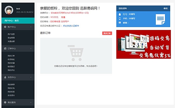
Task: Click the 您的等级是 注册用户 text
Action: pos(60,22)
